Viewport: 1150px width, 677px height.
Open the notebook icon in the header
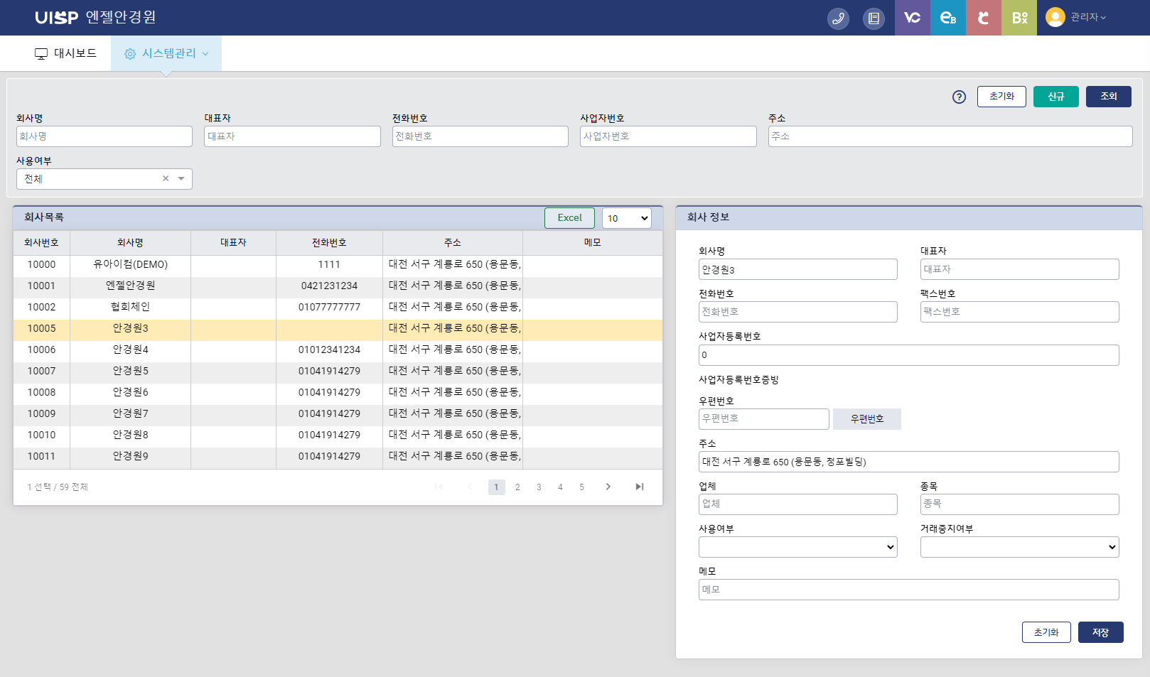point(874,18)
